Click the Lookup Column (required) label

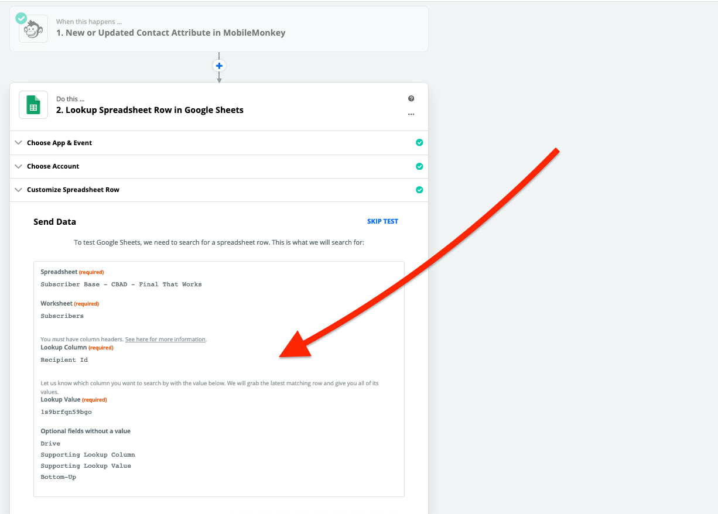[x=77, y=347]
